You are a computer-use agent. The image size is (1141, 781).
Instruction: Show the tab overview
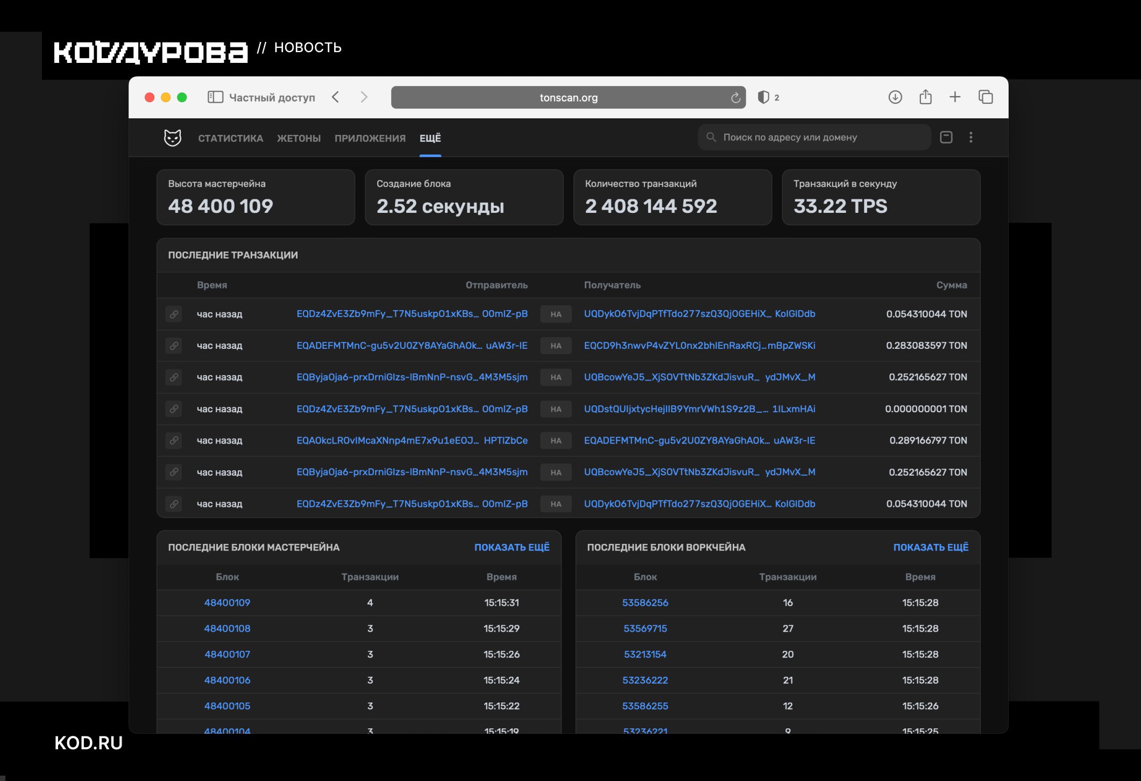[986, 97]
